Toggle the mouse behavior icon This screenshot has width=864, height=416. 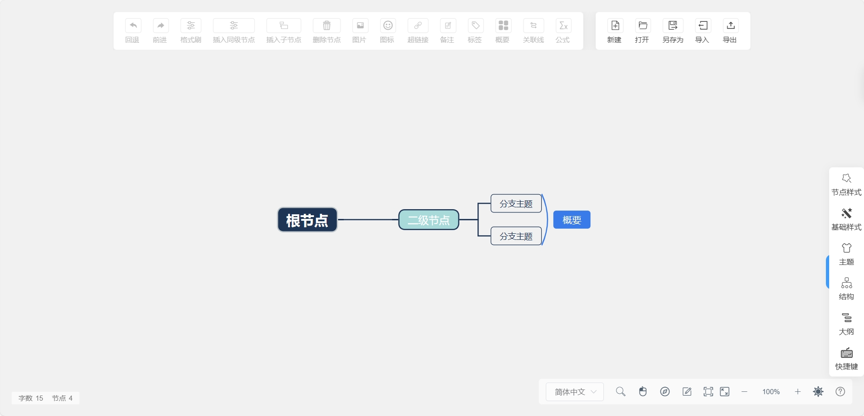coord(643,391)
